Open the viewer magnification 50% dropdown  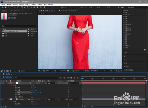(x=49, y=71)
